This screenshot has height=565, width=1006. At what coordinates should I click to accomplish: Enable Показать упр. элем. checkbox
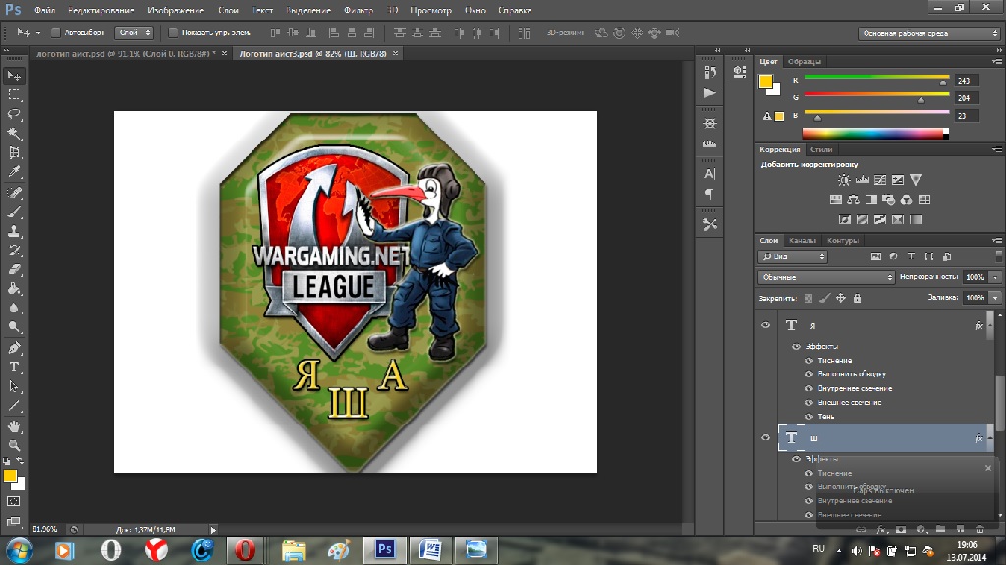click(173, 32)
